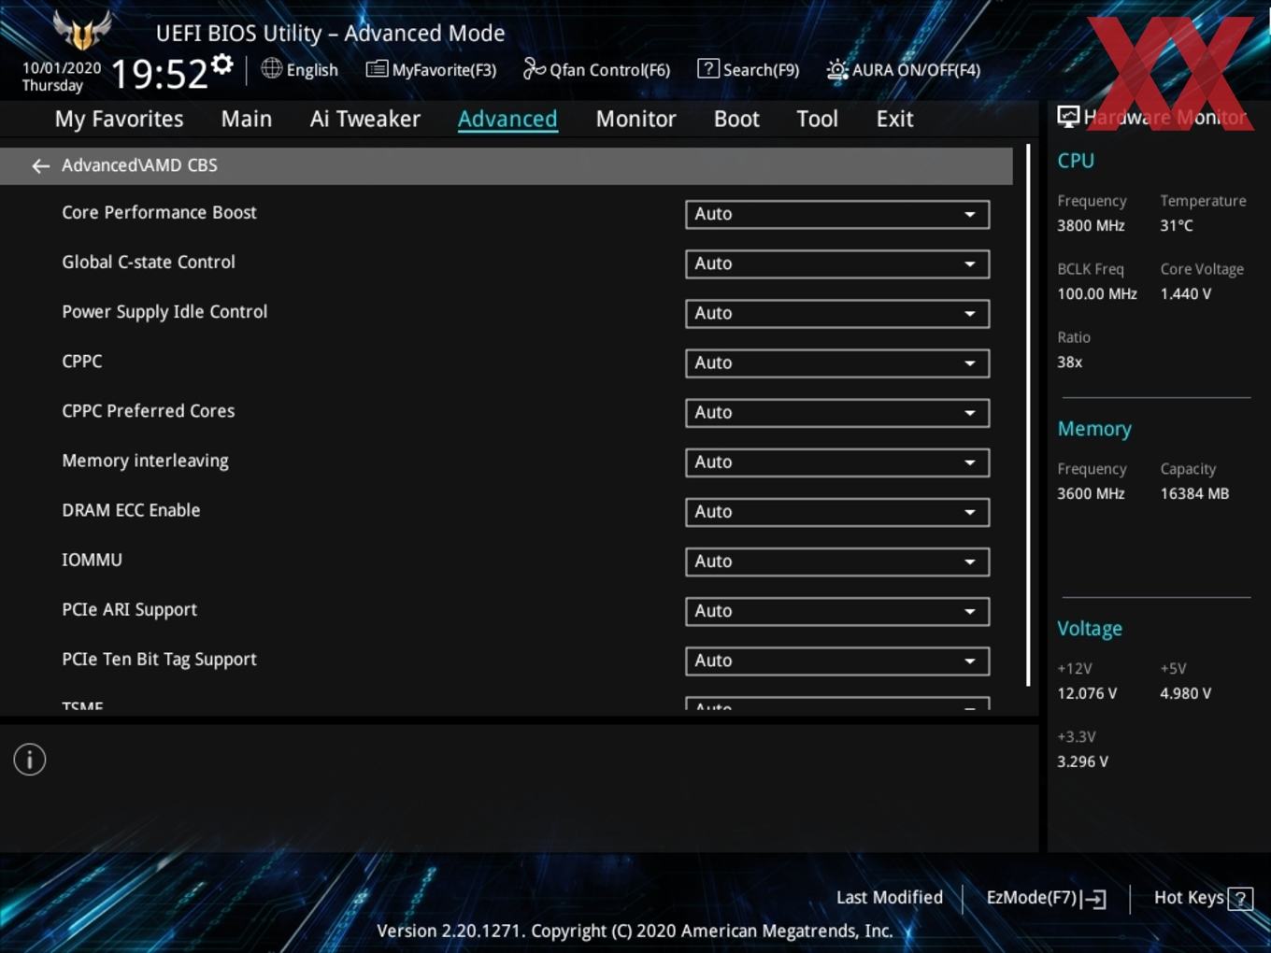Image resolution: width=1271 pixels, height=953 pixels.
Task: Click BCLK Freq value 100.00 MHz
Action: coord(1097,293)
